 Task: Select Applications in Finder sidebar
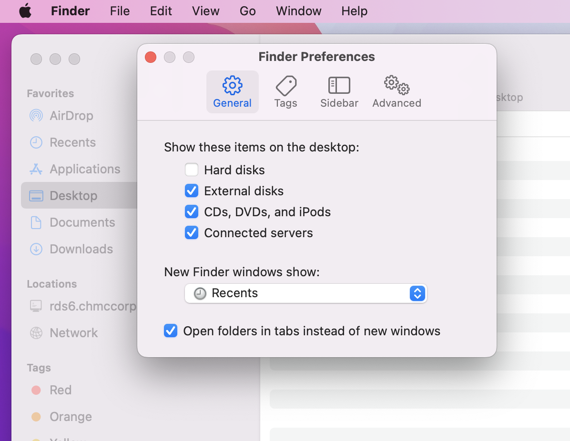pos(85,169)
